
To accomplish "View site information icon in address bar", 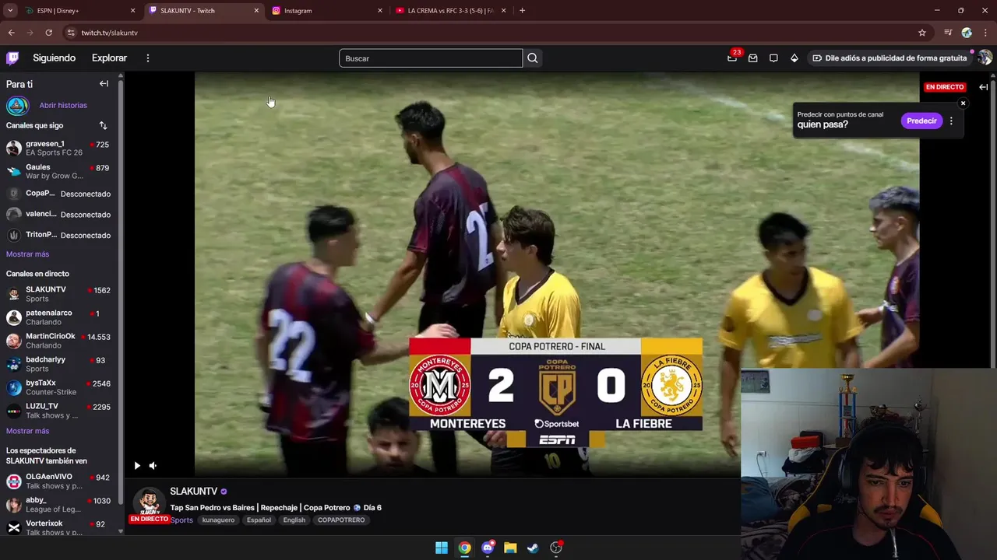I will 71,33.
